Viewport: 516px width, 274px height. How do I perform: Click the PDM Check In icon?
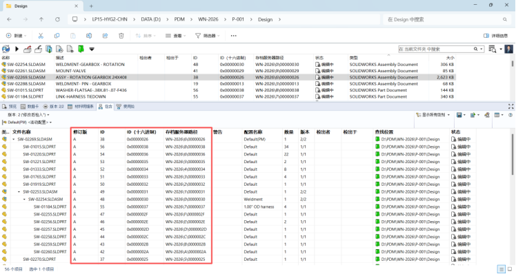pyautogui.click(x=38, y=49)
